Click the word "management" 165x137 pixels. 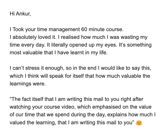pyautogui.click(x=65, y=29)
